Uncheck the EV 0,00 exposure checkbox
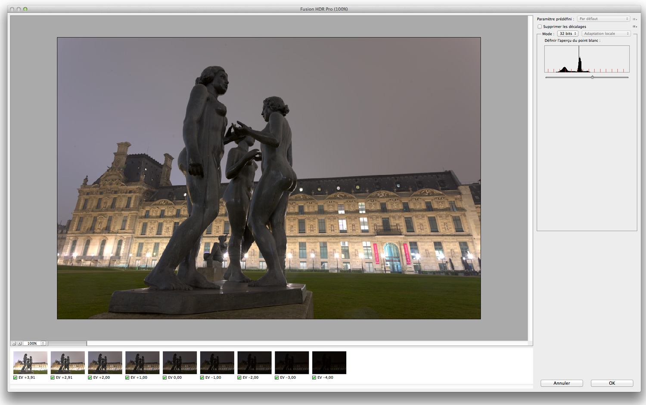Viewport: 646px width, 405px height. (x=165, y=377)
